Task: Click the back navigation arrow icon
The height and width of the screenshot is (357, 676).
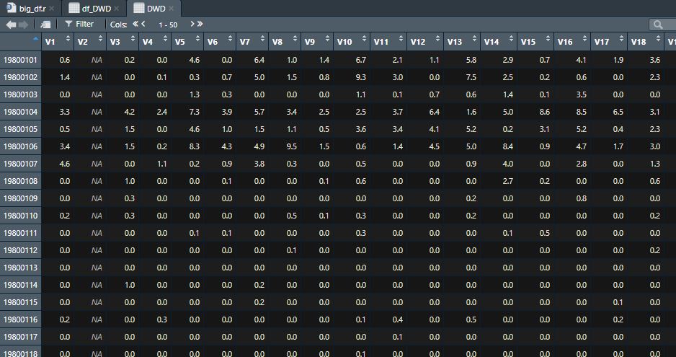Action: [11, 25]
